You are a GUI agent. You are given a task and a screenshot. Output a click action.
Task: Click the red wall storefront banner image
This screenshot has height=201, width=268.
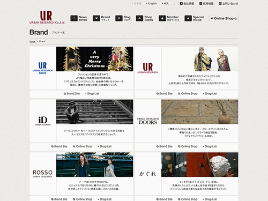coord(200,165)
